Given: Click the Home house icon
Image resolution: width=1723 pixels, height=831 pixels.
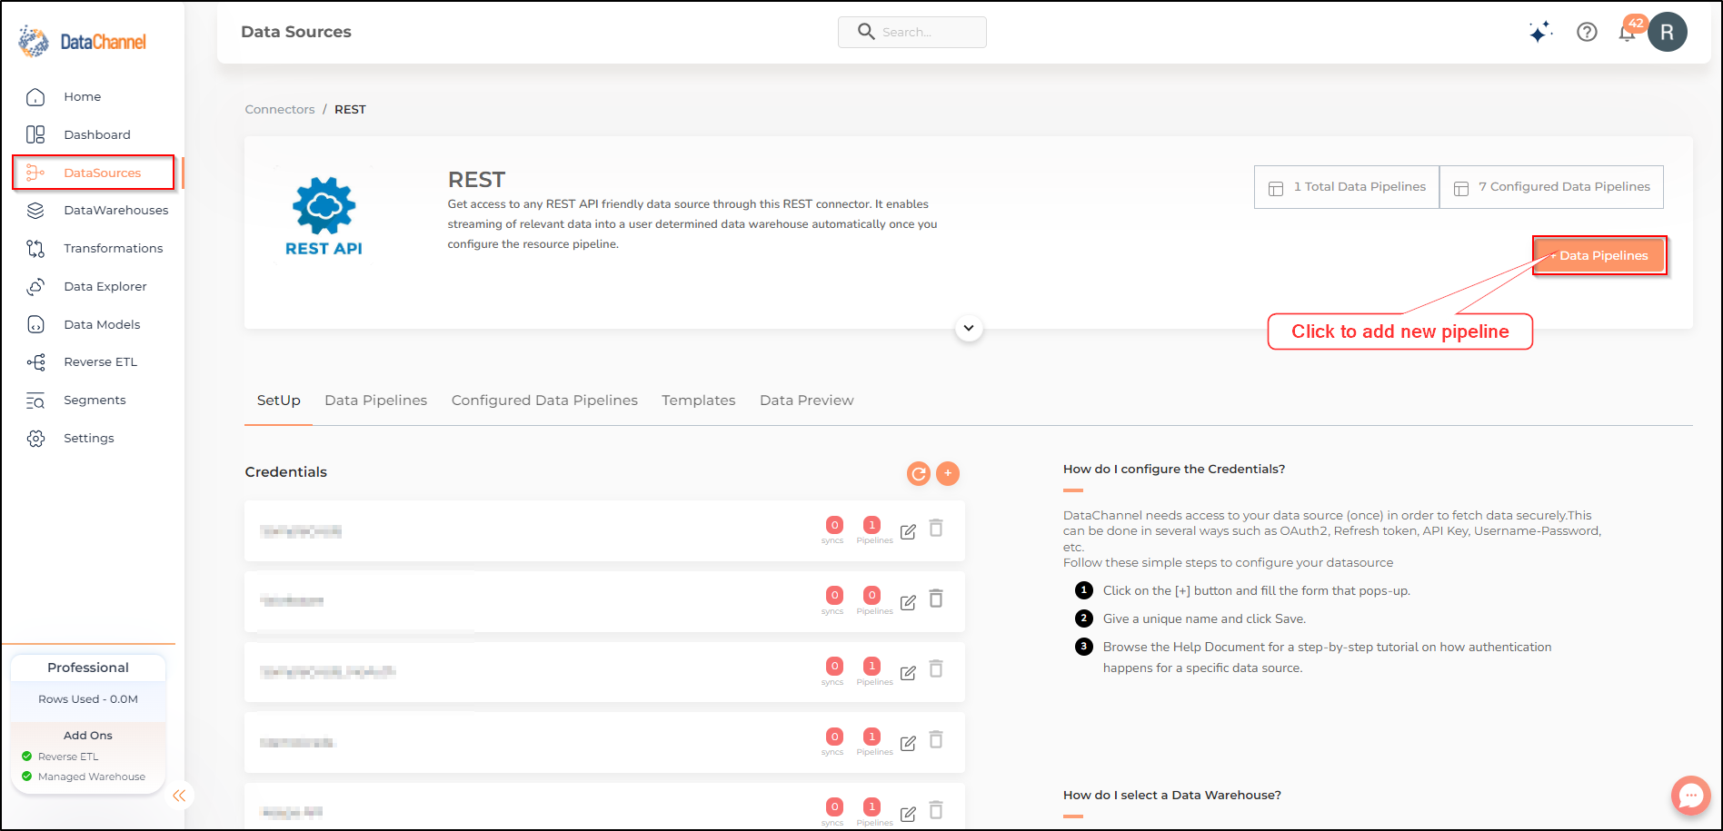Looking at the screenshot, I should coord(35,96).
